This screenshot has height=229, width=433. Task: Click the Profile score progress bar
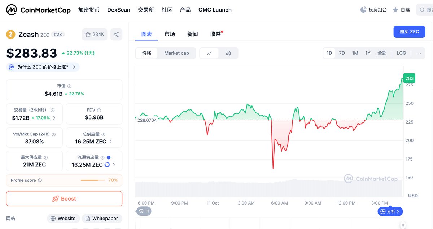click(x=93, y=180)
